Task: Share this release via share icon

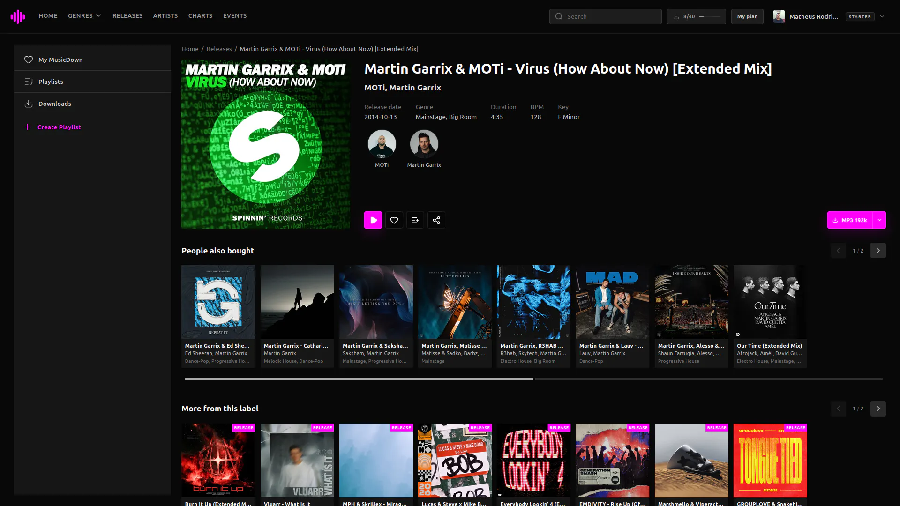Action: point(436,220)
